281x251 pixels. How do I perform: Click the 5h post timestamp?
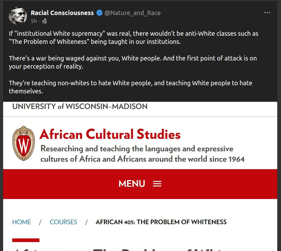point(34,21)
